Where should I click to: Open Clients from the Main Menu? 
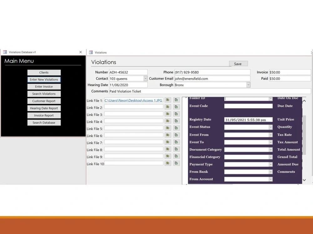(44, 72)
